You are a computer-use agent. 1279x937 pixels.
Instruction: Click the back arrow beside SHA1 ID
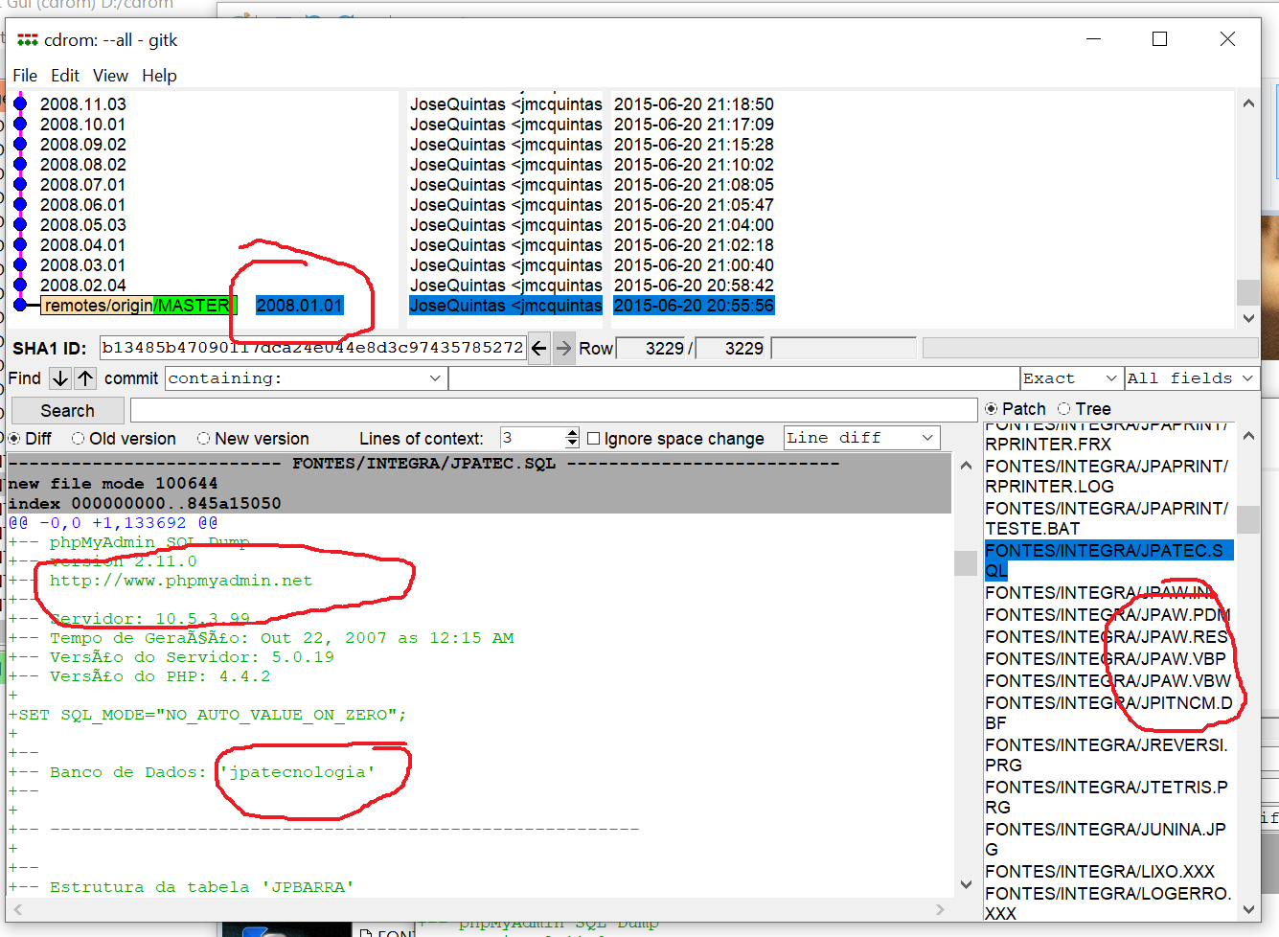(x=539, y=349)
